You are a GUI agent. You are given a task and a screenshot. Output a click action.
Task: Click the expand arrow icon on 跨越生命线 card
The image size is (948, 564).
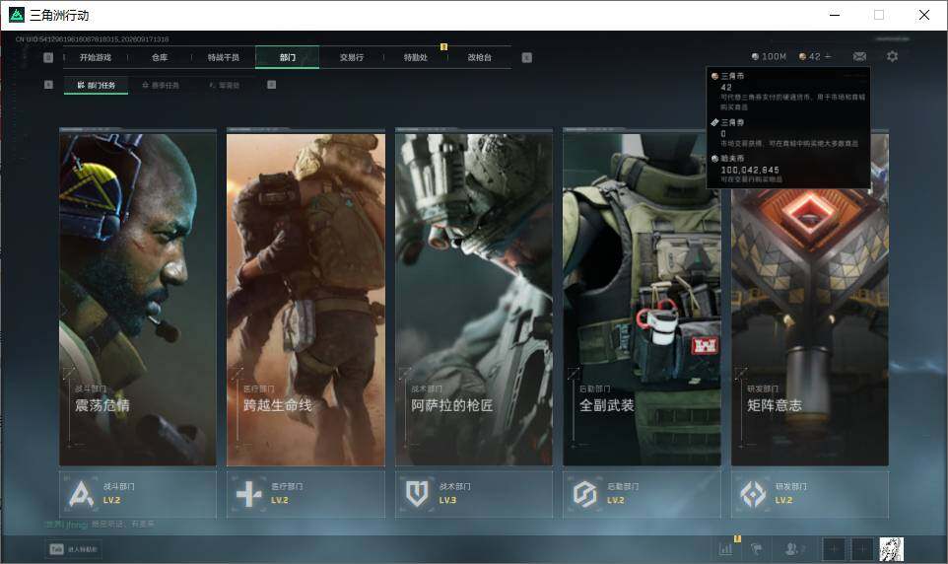click(237, 374)
